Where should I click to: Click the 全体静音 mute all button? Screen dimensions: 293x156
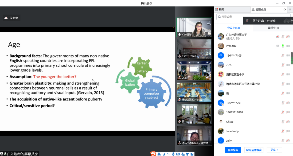233,150
